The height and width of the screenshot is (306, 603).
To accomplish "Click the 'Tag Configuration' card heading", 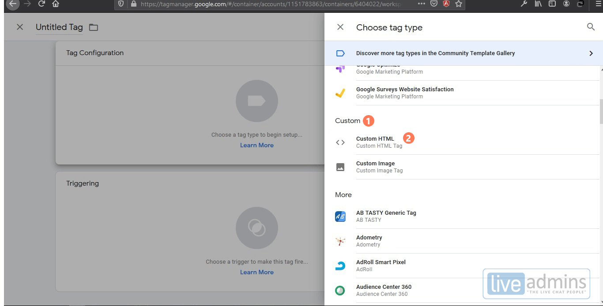I will [x=95, y=53].
